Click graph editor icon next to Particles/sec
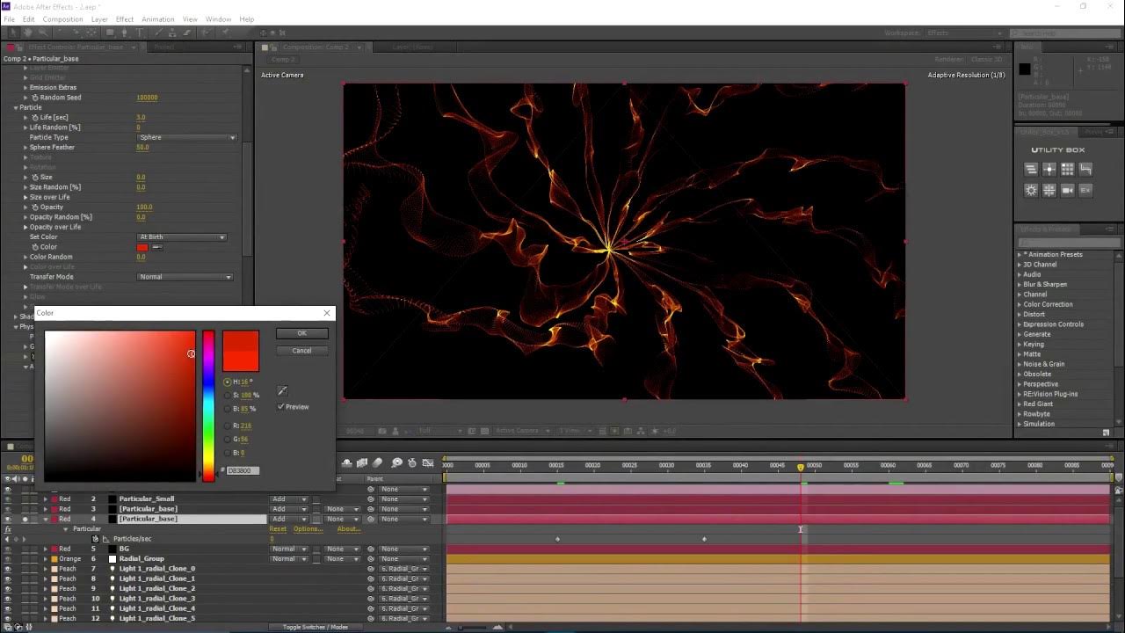Viewport: 1125px width, 633px height. click(x=105, y=539)
